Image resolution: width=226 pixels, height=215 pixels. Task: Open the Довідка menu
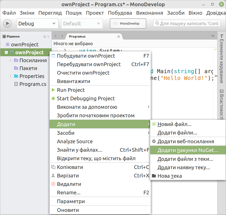[216, 13]
